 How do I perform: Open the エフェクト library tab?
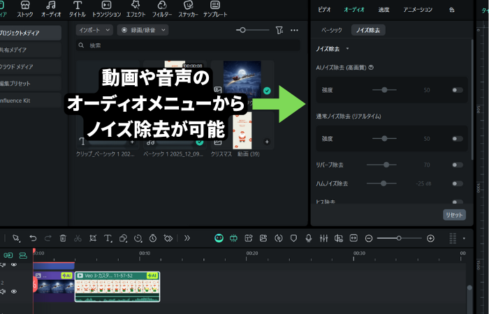pyautogui.click(x=136, y=8)
